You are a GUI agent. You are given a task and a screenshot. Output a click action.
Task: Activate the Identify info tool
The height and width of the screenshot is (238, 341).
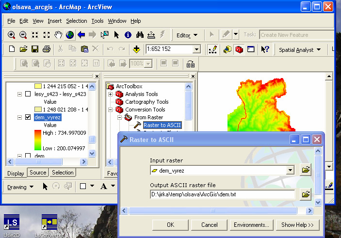(x=128, y=35)
